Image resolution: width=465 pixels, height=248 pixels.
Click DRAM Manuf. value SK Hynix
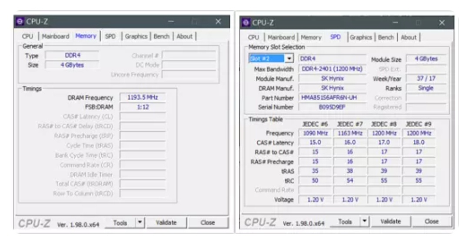pyautogui.click(x=332, y=88)
